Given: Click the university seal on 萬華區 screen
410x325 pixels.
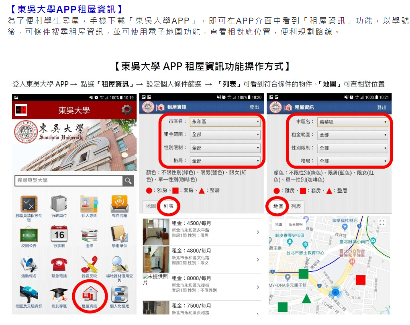Looking at the screenshot, I should coord(275,107).
